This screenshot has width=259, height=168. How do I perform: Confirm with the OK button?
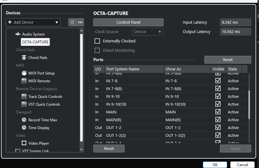tap(215, 165)
